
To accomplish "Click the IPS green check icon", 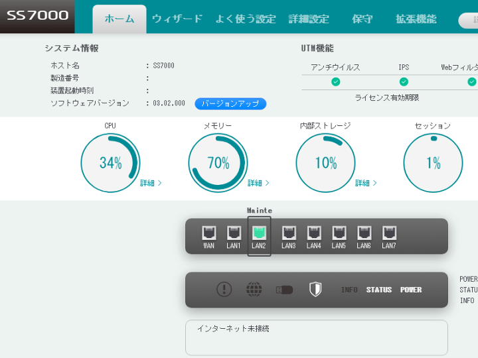I will click(x=404, y=82).
